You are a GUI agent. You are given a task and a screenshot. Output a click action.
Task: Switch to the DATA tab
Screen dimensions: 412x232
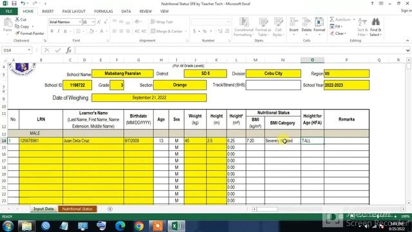(x=126, y=12)
